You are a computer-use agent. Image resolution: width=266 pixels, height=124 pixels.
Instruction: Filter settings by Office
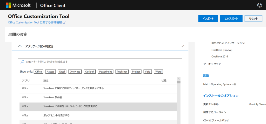tap(38, 72)
